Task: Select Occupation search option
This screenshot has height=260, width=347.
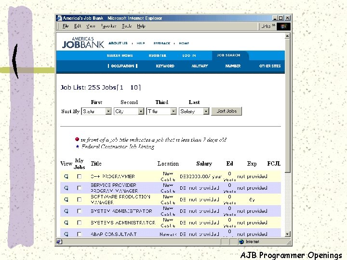Action: pyautogui.click(x=122, y=66)
